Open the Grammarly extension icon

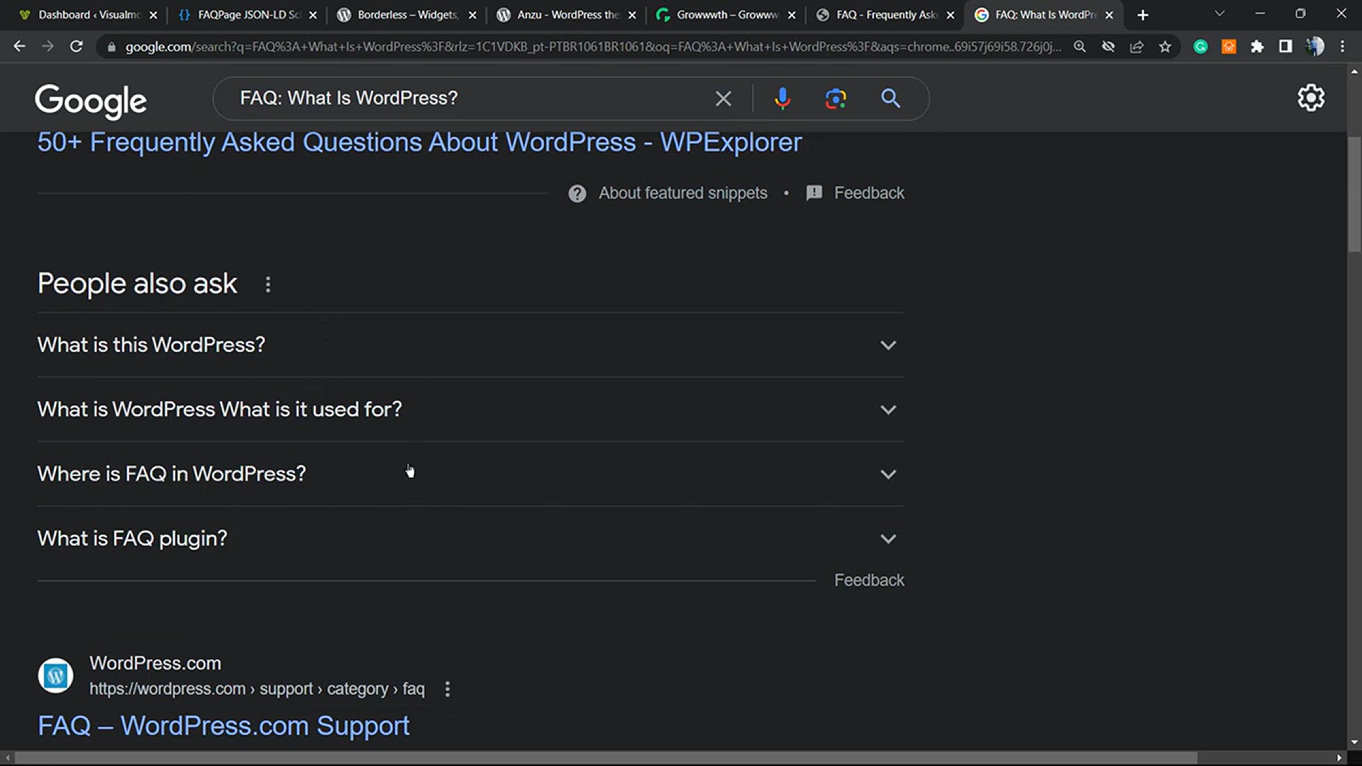coord(1200,47)
